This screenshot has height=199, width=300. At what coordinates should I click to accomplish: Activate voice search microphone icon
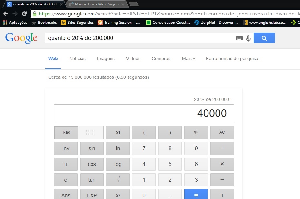[x=248, y=38]
